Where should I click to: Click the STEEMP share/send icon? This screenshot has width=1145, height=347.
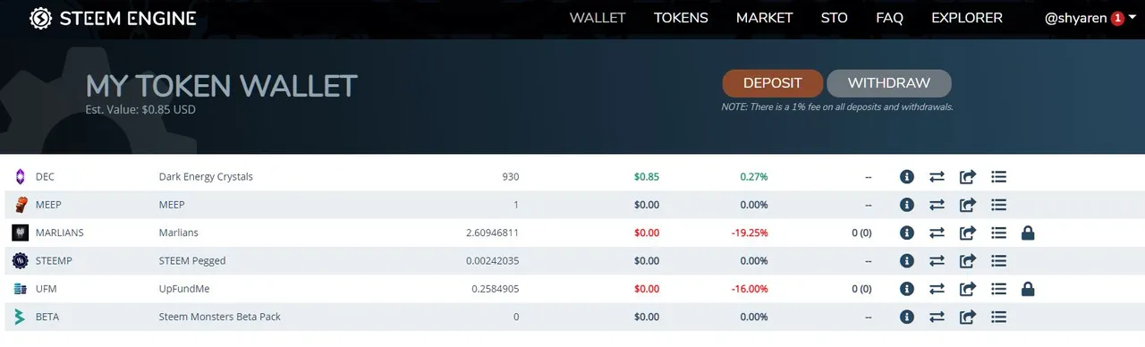[x=968, y=261]
